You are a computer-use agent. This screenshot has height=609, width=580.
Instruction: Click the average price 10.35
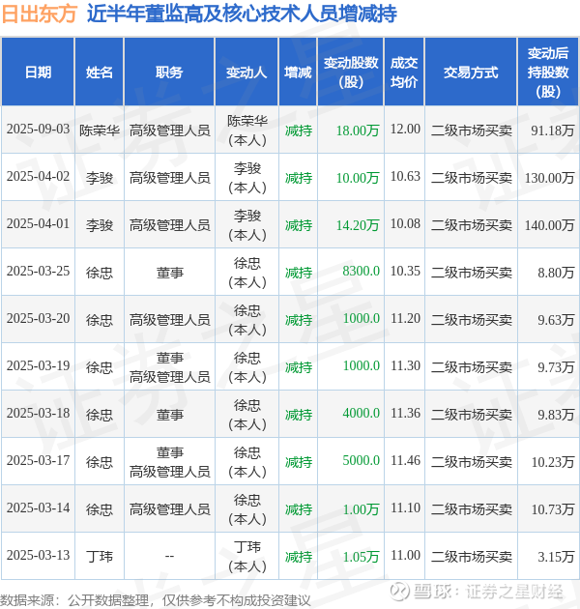pyautogui.click(x=405, y=272)
